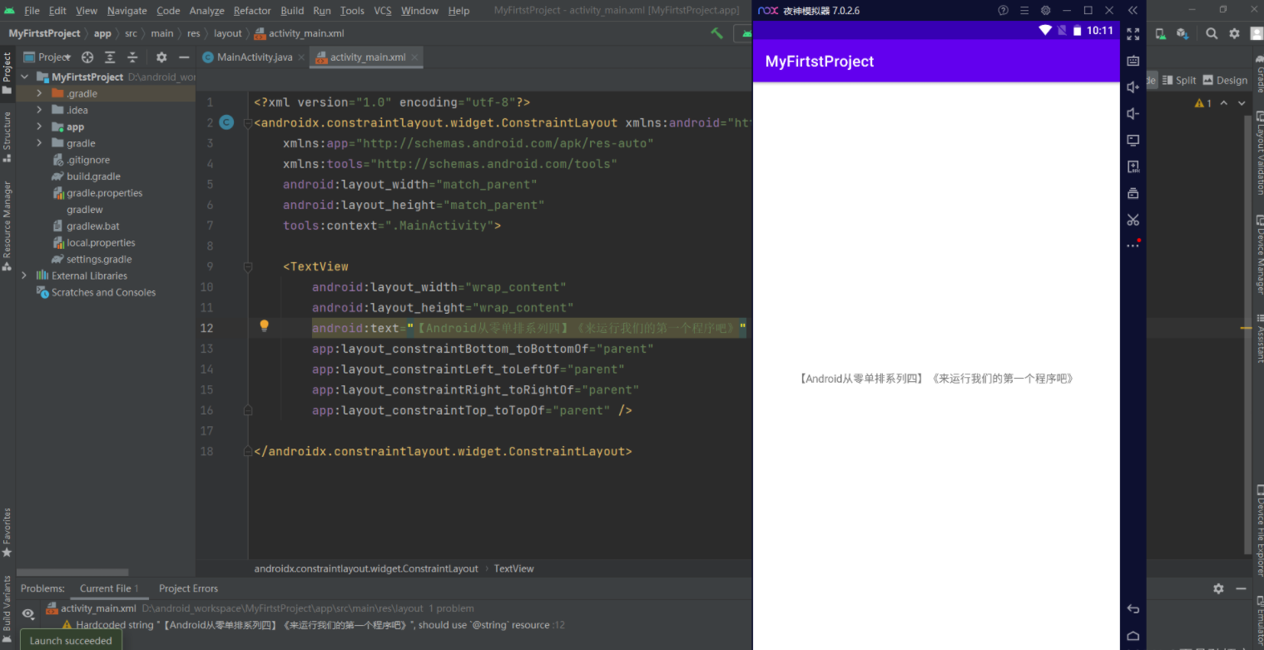The width and height of the screenshot is (1264, 650).
Task: Click the locate-current-file crosshair icon in Project panel
Action: click(x=87, y=57)
